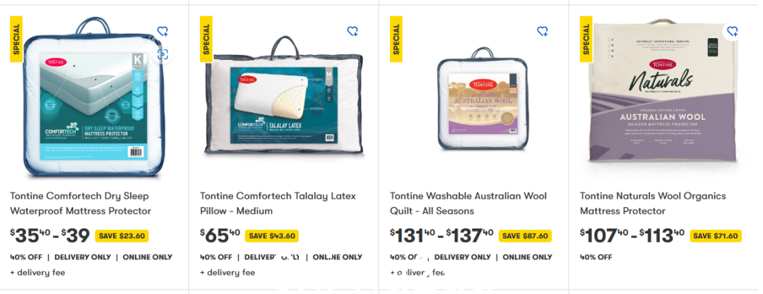Click SPECIAL tag on Dry Sleep protector
This screenshot has width=763, height=294.
click(x=16, y=39)
